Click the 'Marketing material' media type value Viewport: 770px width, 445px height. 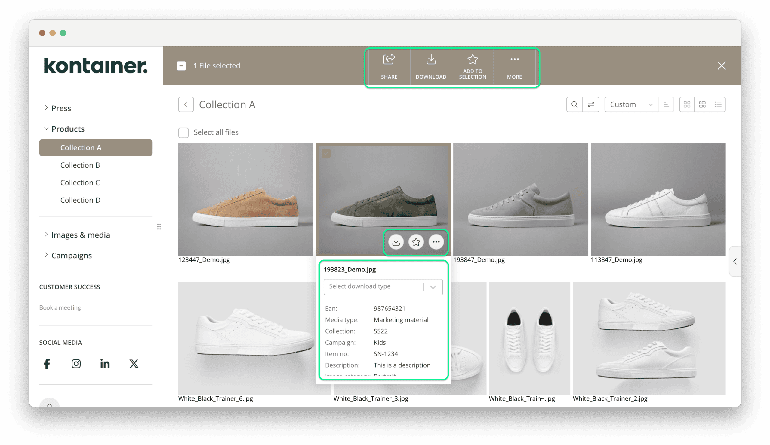click(401, 320)
